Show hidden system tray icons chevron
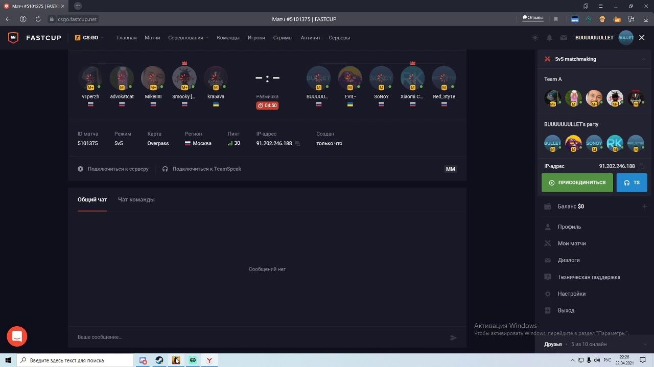 coord(572,360)
